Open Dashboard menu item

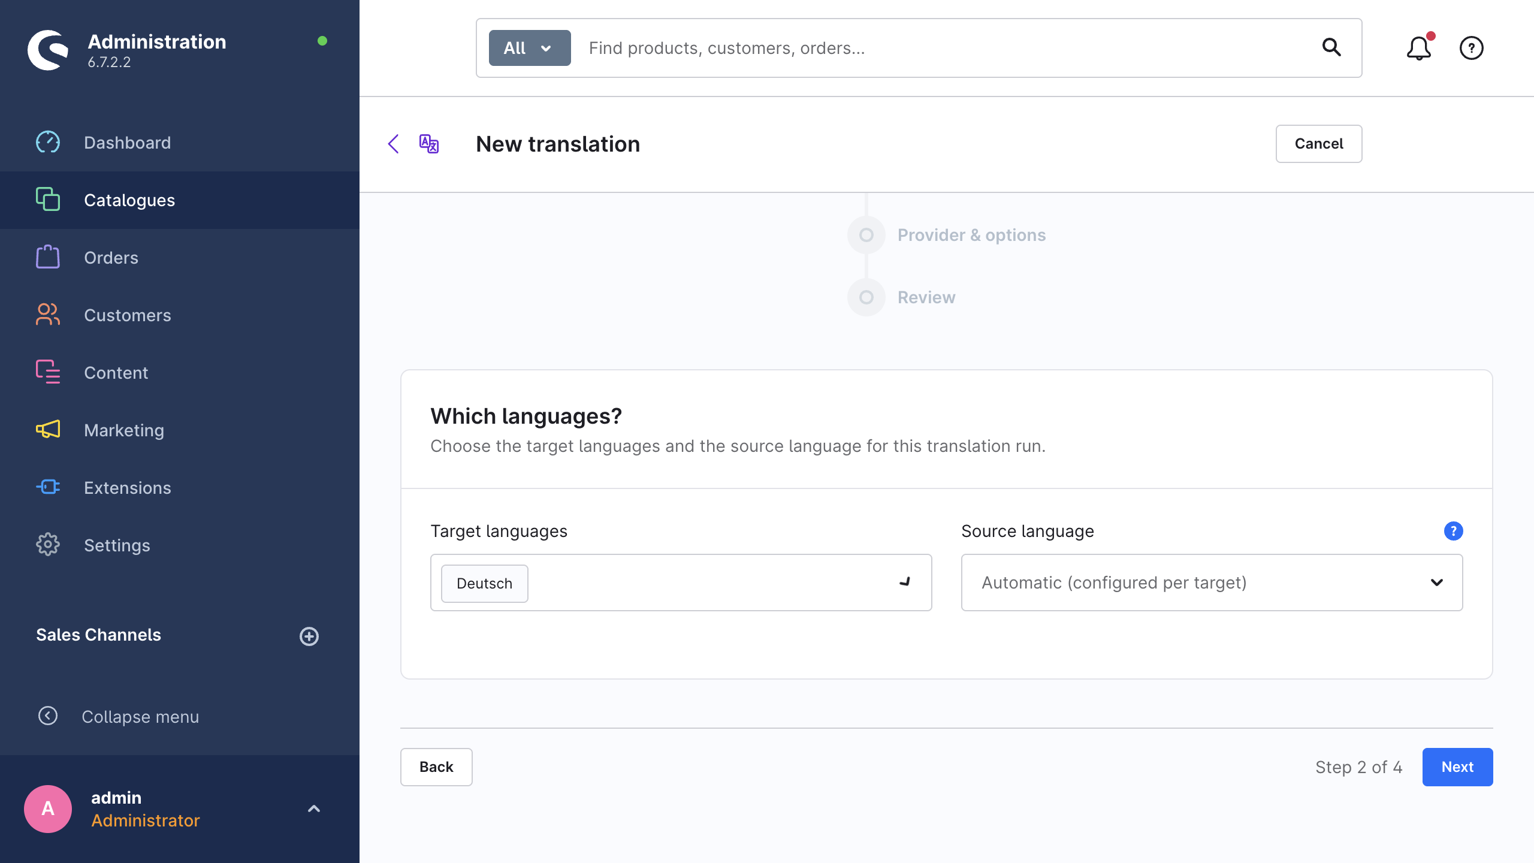[x=180, y=143]
